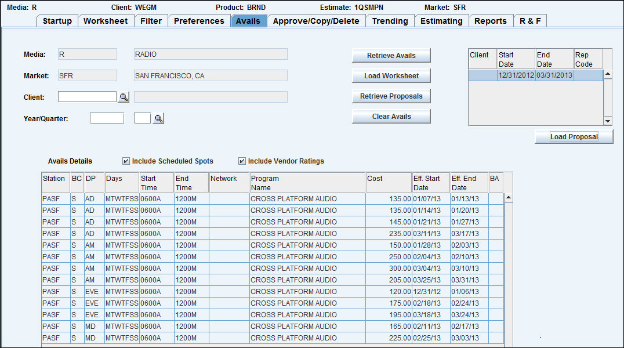Click the Clear Avails button
This screenshot has width=624, height=348.
391,116
